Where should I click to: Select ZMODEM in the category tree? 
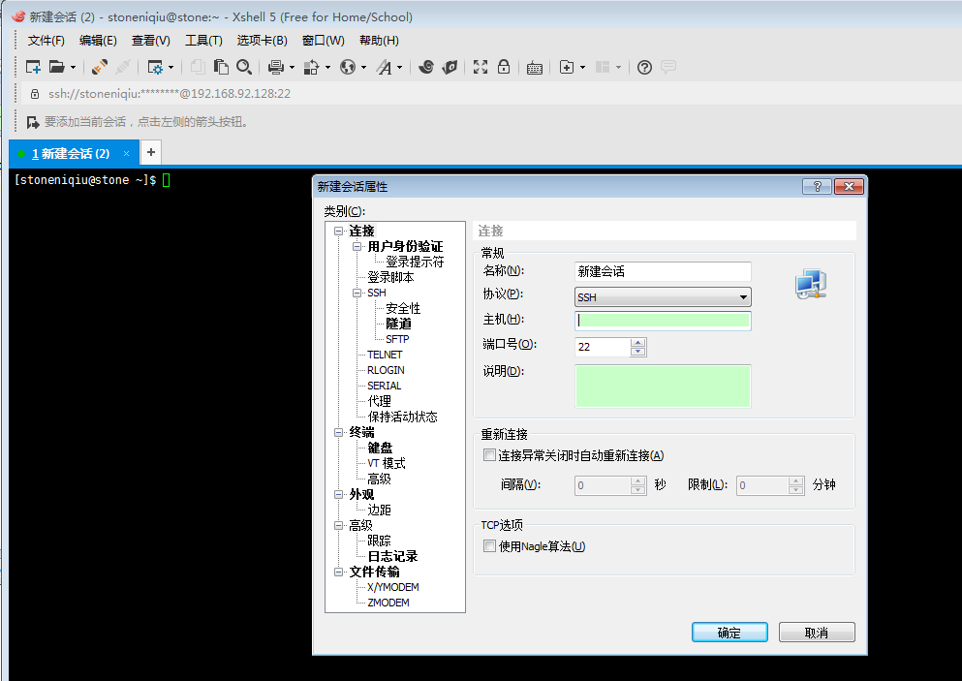[x=388, y=603]
